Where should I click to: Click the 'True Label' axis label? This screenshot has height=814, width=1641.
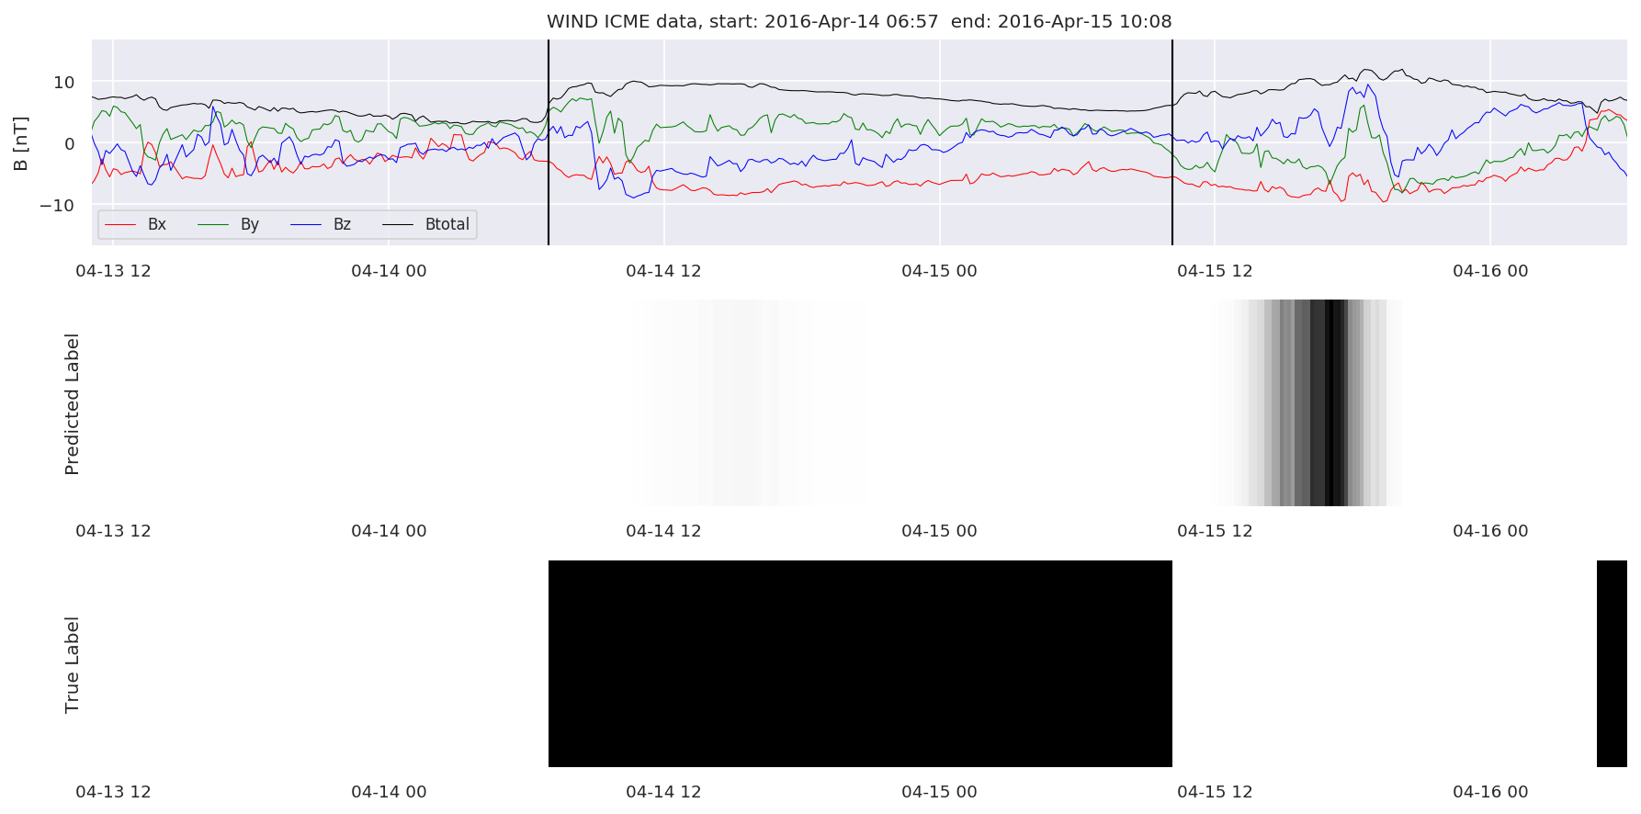click(73, 664)
